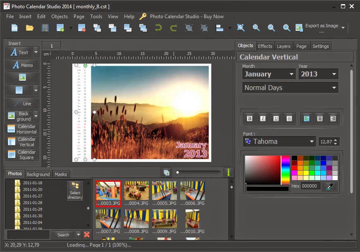
Task: Click the Undo arrow icon
Action: coord(158,28)
